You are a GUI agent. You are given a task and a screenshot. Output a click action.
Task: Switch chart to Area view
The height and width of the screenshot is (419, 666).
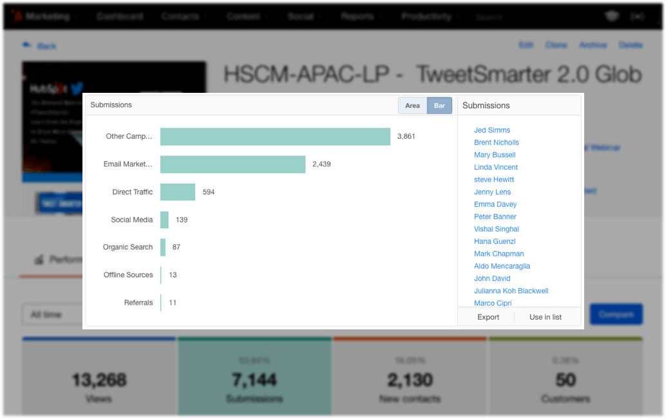[412, 105]
